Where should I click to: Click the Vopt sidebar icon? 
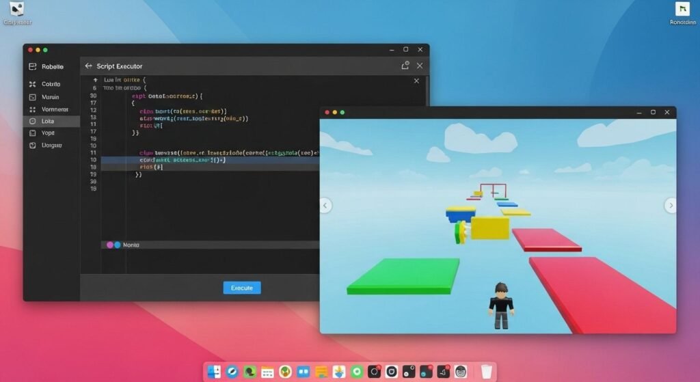(x=33, y=133)
